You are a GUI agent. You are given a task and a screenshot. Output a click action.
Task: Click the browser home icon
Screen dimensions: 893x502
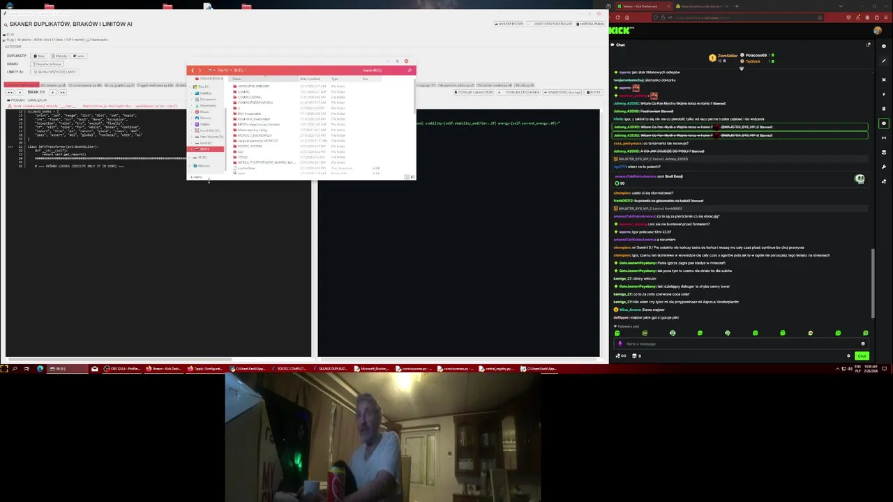[626, 17]
